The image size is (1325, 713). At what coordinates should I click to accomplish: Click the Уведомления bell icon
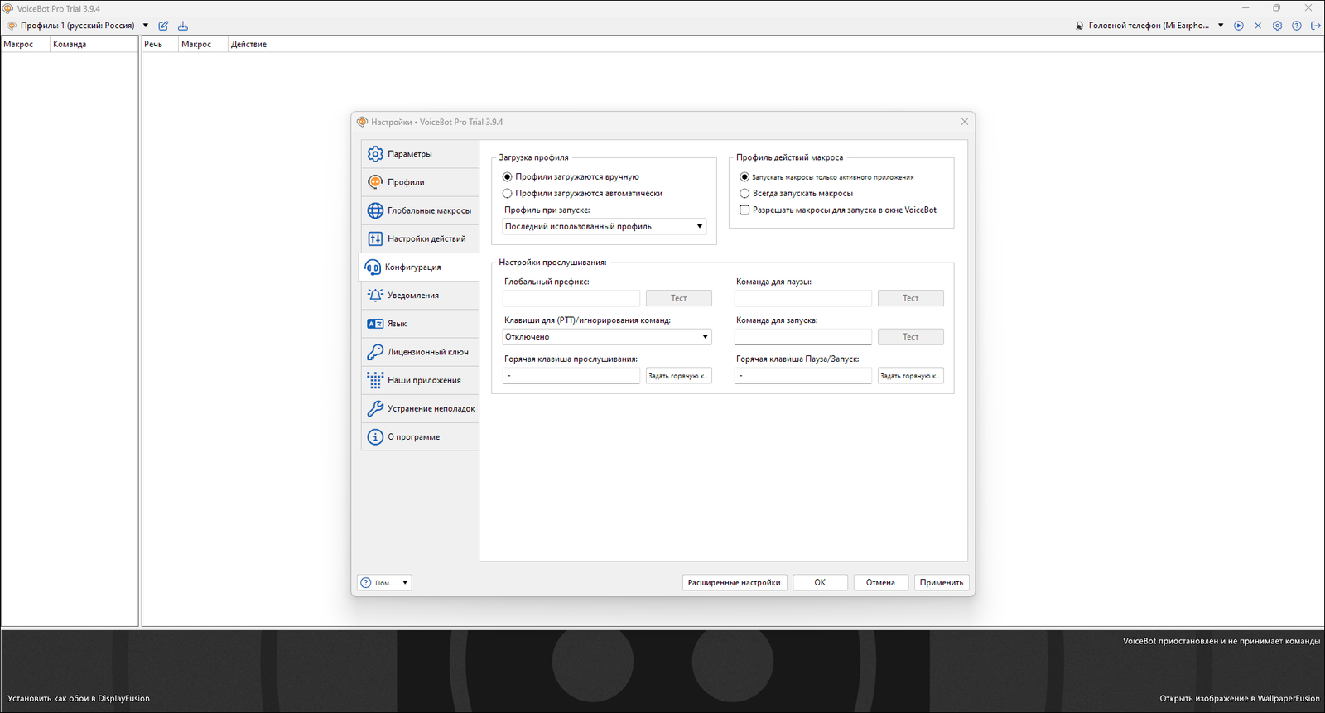click(x=375, y=296)
